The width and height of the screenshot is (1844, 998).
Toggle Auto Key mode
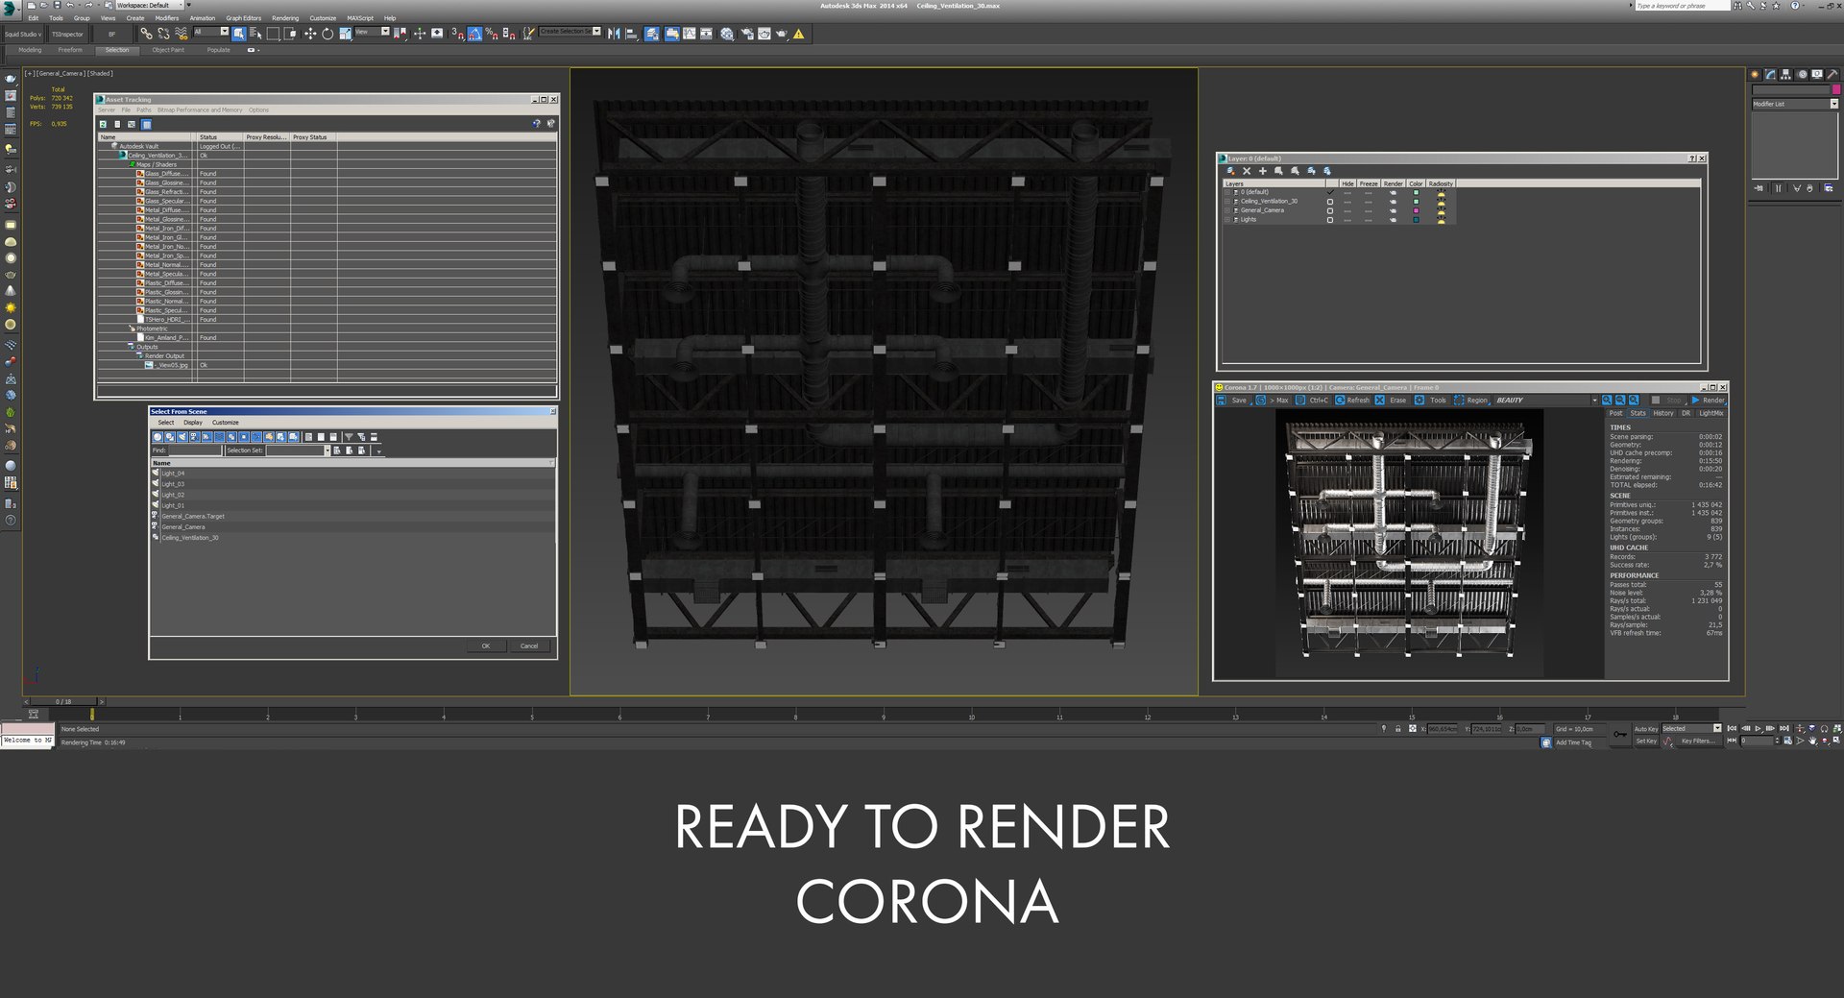coord(1646,729)
